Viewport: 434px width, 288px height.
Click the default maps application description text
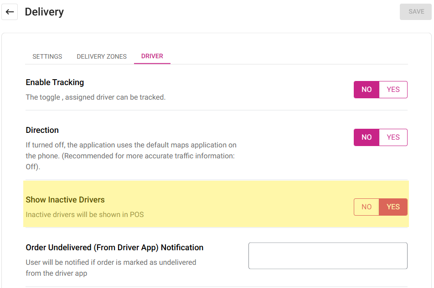tap(131, 156)
